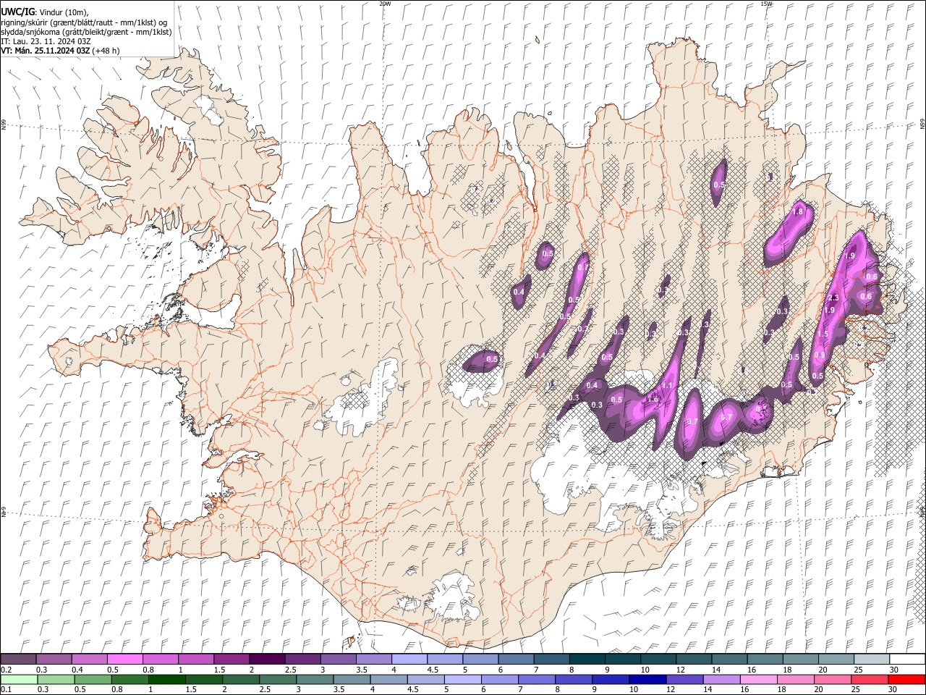Click the light pink 16–18 swatch in lower legend
Image resolution: width=926 pixels, height=695 pixels.
(x=759, y=679)
